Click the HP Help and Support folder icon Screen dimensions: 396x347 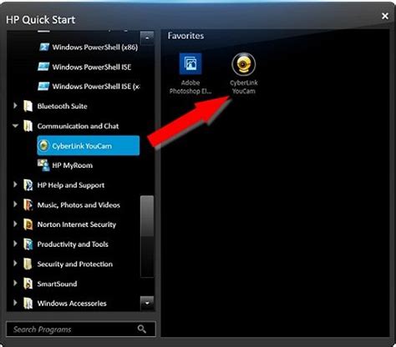(28, 185)
